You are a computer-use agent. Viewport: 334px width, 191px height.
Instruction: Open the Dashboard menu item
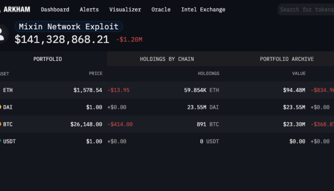coord(55,9)
